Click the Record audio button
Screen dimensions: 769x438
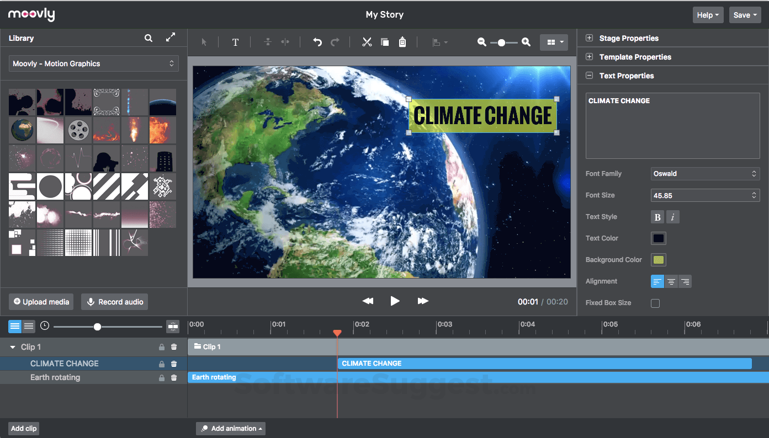tap(115, 302)
